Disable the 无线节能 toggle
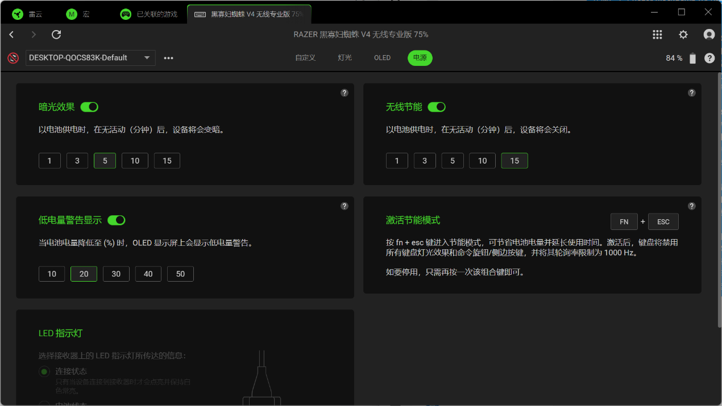722x406 pixels. (x=437, y=107)
